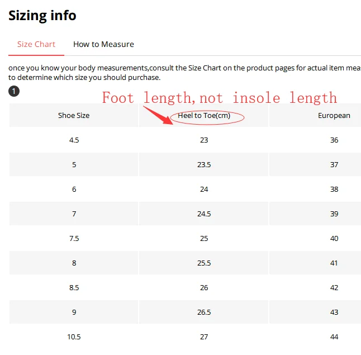Click the Sizing info heading
The width and height of the screenshot is (361, 355).
coord(42,16)
